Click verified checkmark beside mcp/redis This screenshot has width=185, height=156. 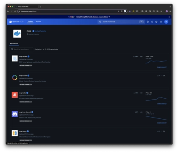27,93
